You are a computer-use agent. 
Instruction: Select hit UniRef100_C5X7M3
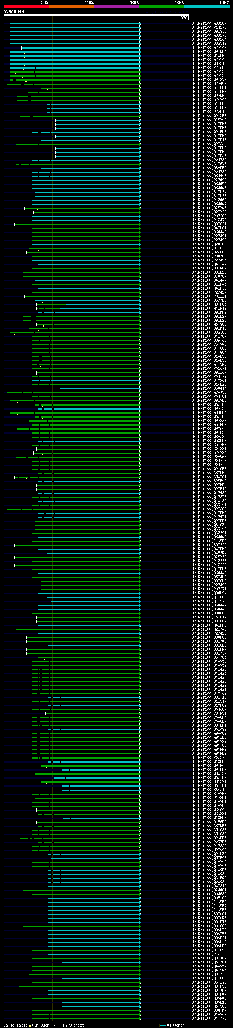click(209, 445)
